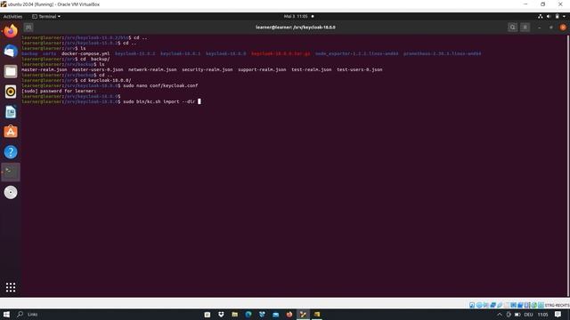Open File Explorer in the Windows taskbar
Screen dimensions: 570x320
click(x=235, y=314)
